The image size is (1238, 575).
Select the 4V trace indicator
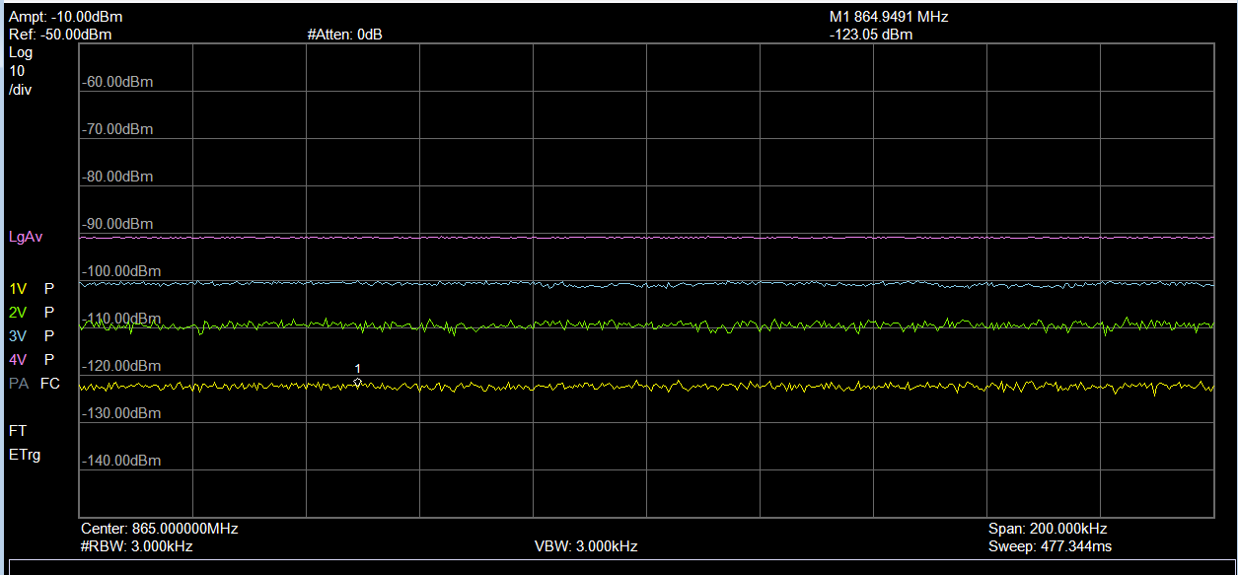(x=18, y=360)
